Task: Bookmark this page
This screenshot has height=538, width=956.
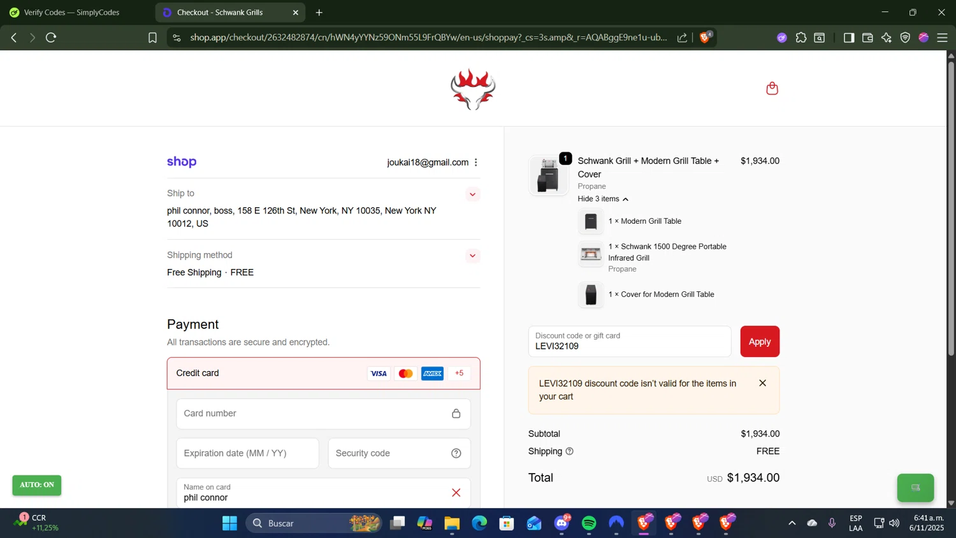Action: click(x=152, y=38)
